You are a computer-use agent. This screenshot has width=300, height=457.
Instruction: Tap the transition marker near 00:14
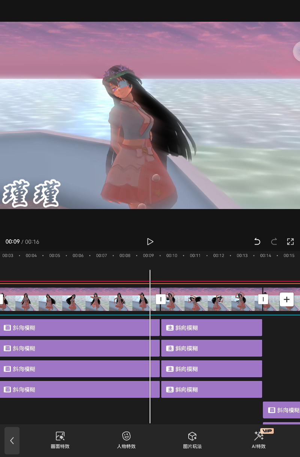click(x=263, y=299)
